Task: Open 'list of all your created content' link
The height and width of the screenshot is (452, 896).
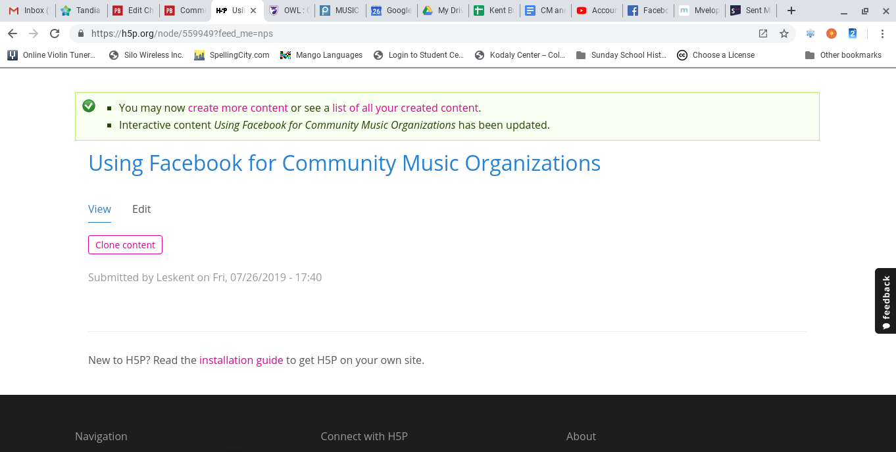Action: coord(405,108)
